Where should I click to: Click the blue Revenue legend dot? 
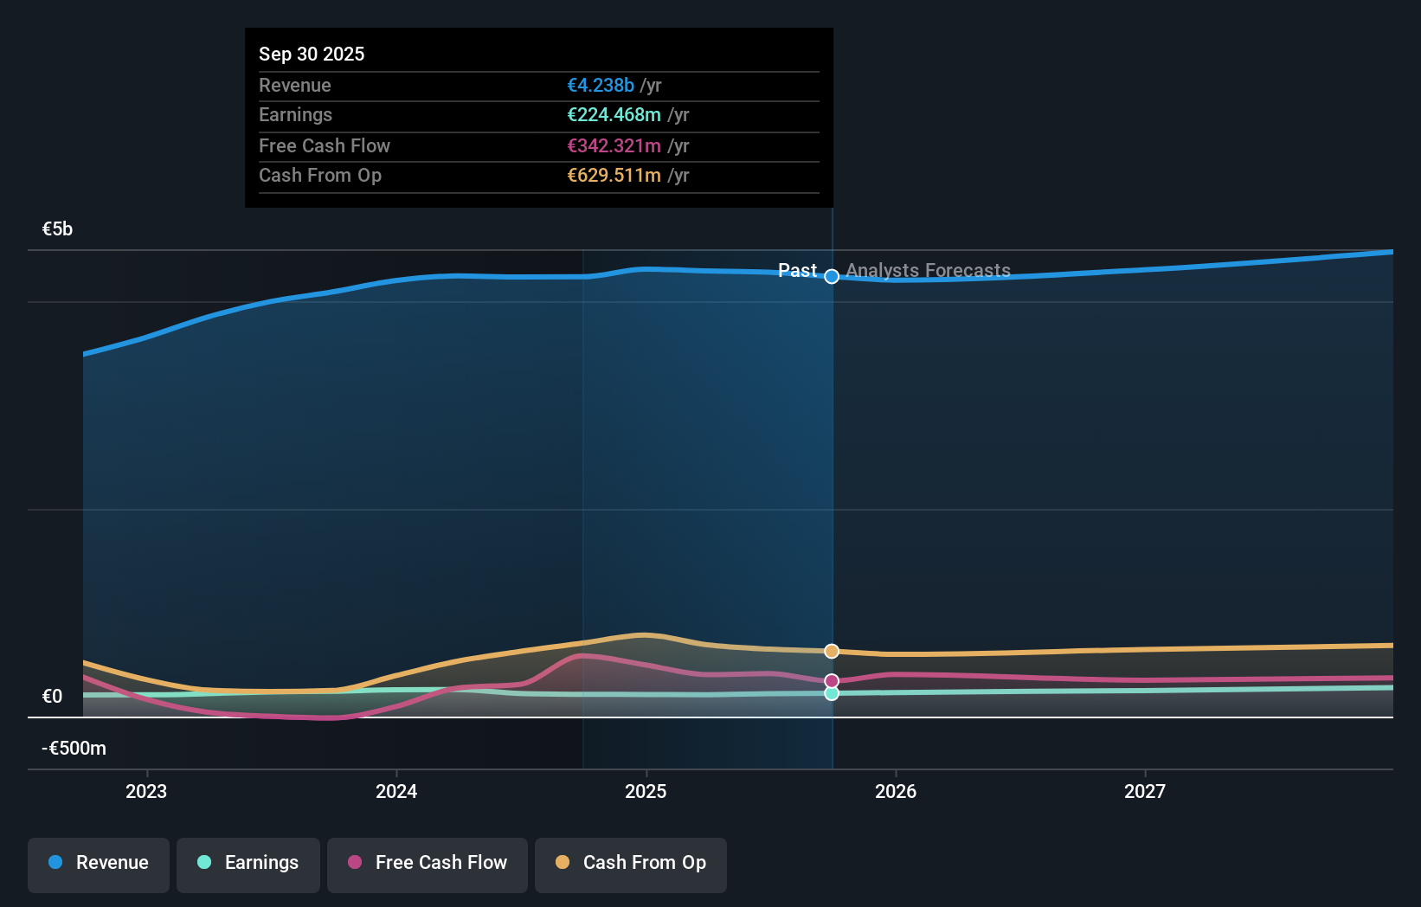(55, 863)
